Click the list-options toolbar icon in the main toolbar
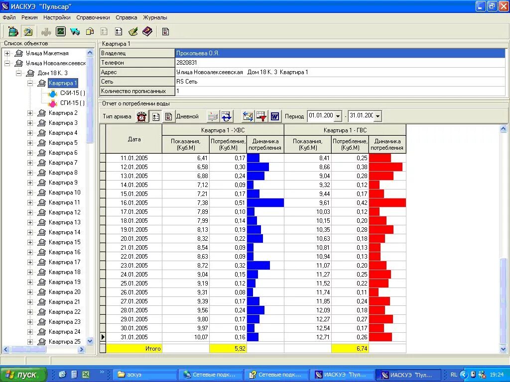 [119, 31]
